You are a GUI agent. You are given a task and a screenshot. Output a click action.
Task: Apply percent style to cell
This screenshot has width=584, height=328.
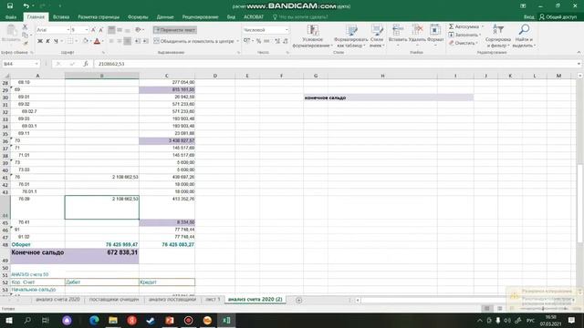258,41
